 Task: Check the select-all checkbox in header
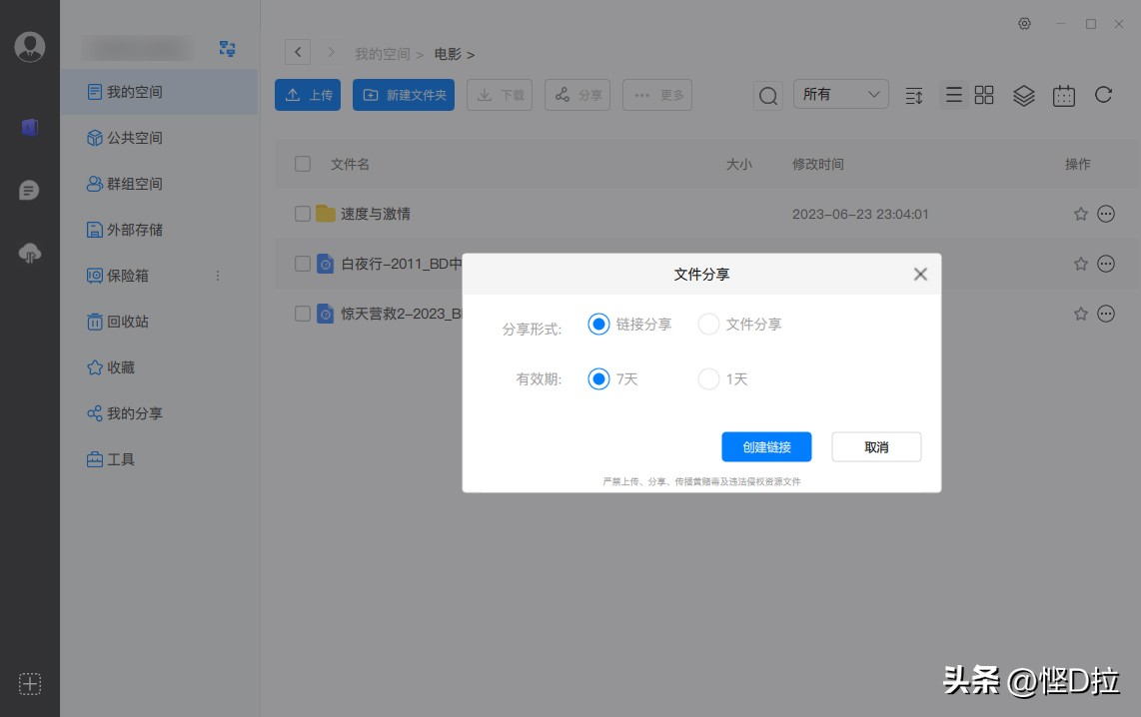coord(302,164)
